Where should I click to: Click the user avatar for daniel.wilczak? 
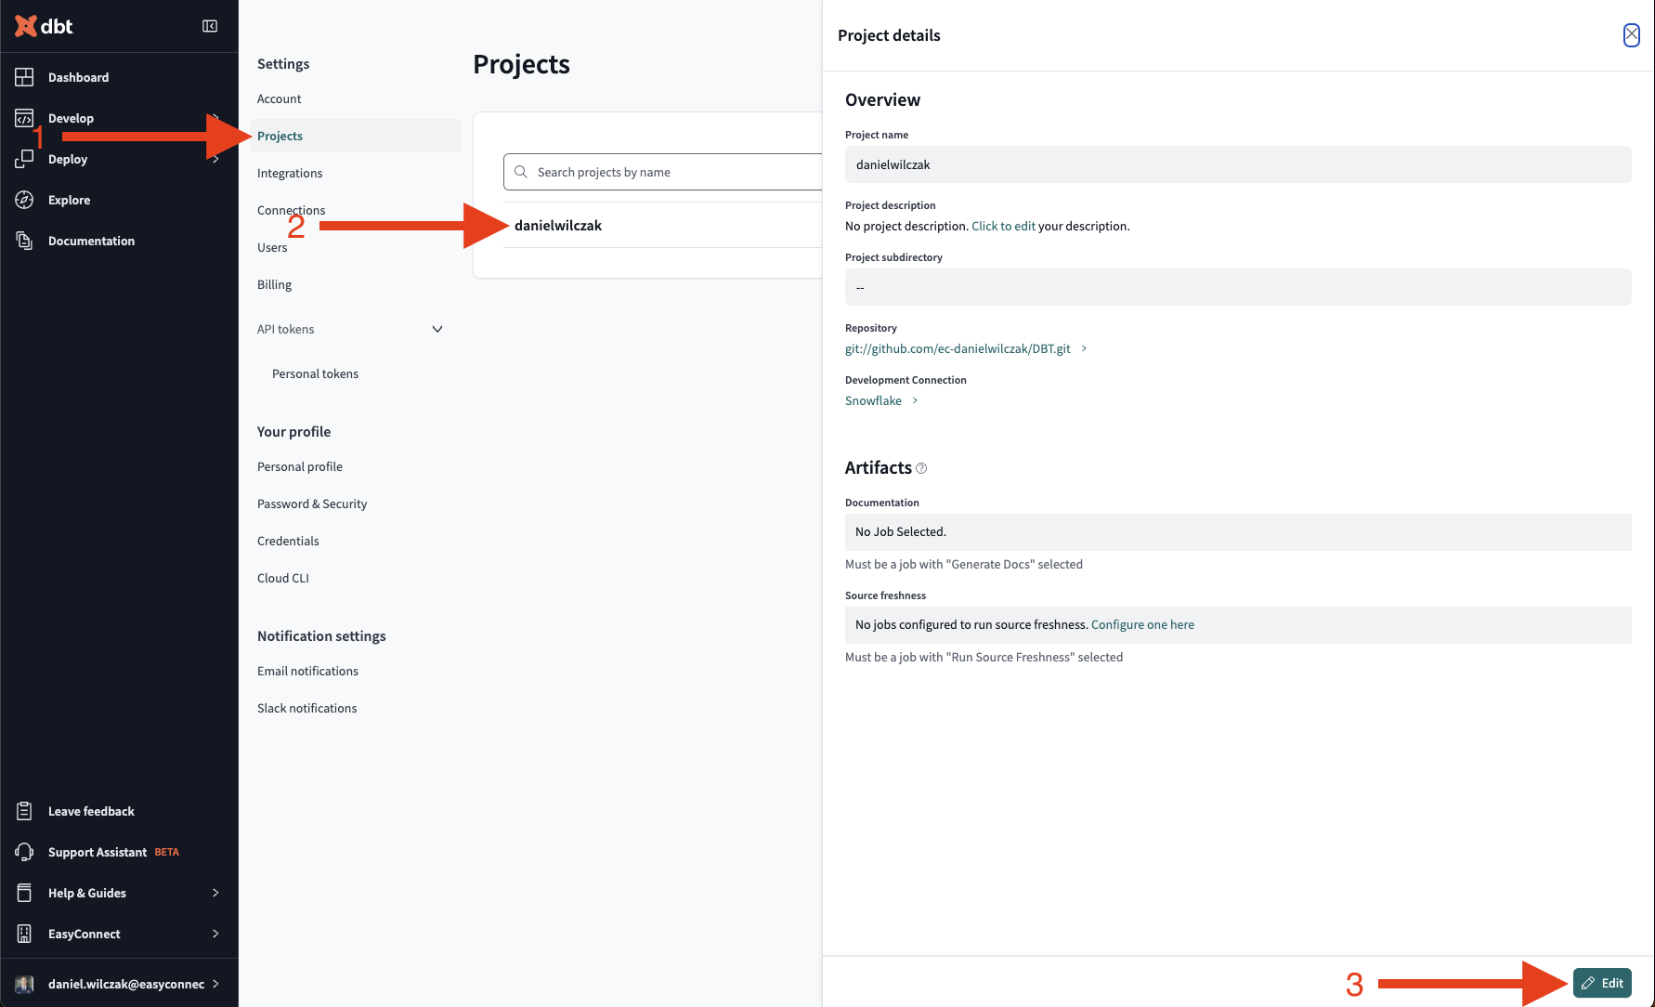pyautogui.click(x=24, y=984)
